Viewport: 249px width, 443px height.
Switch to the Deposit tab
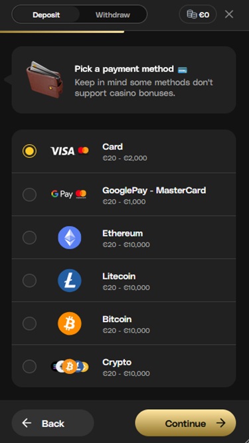(x=46, y=15)
